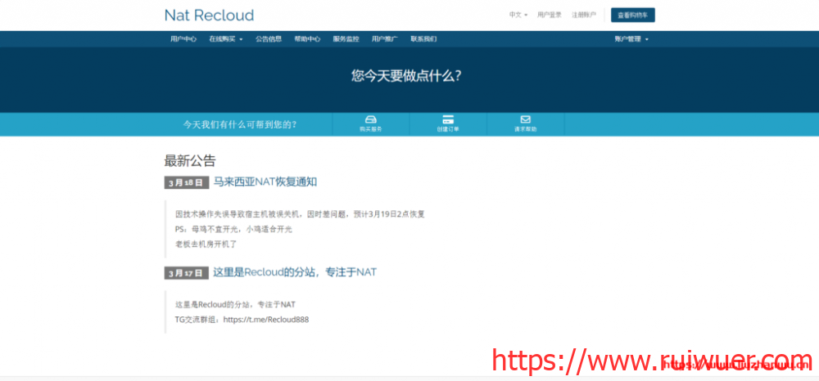Click 用户推广 in the navigation bar

385,39
